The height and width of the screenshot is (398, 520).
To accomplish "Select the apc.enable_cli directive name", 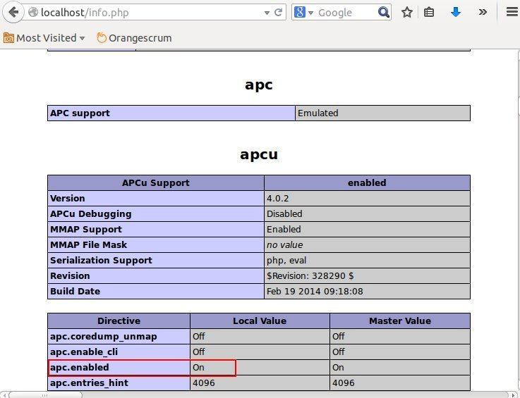I will 119,352.
